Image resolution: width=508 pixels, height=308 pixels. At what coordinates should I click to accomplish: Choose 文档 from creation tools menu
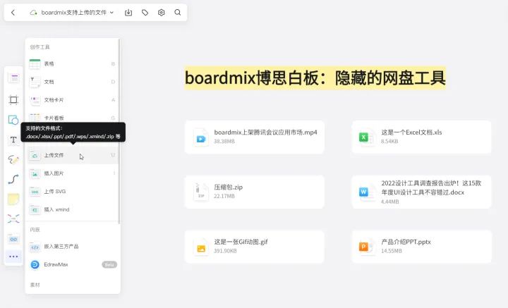[73, 82]
